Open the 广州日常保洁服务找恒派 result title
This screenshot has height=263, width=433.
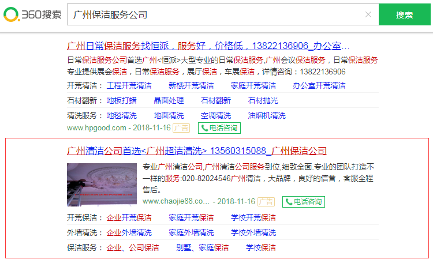(x=208, y=46)
